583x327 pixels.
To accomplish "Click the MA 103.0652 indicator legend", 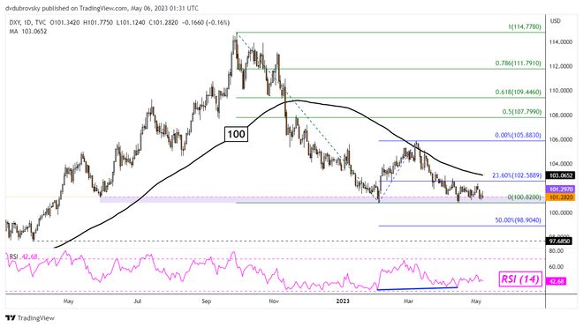I will click(x=28, y=32).
